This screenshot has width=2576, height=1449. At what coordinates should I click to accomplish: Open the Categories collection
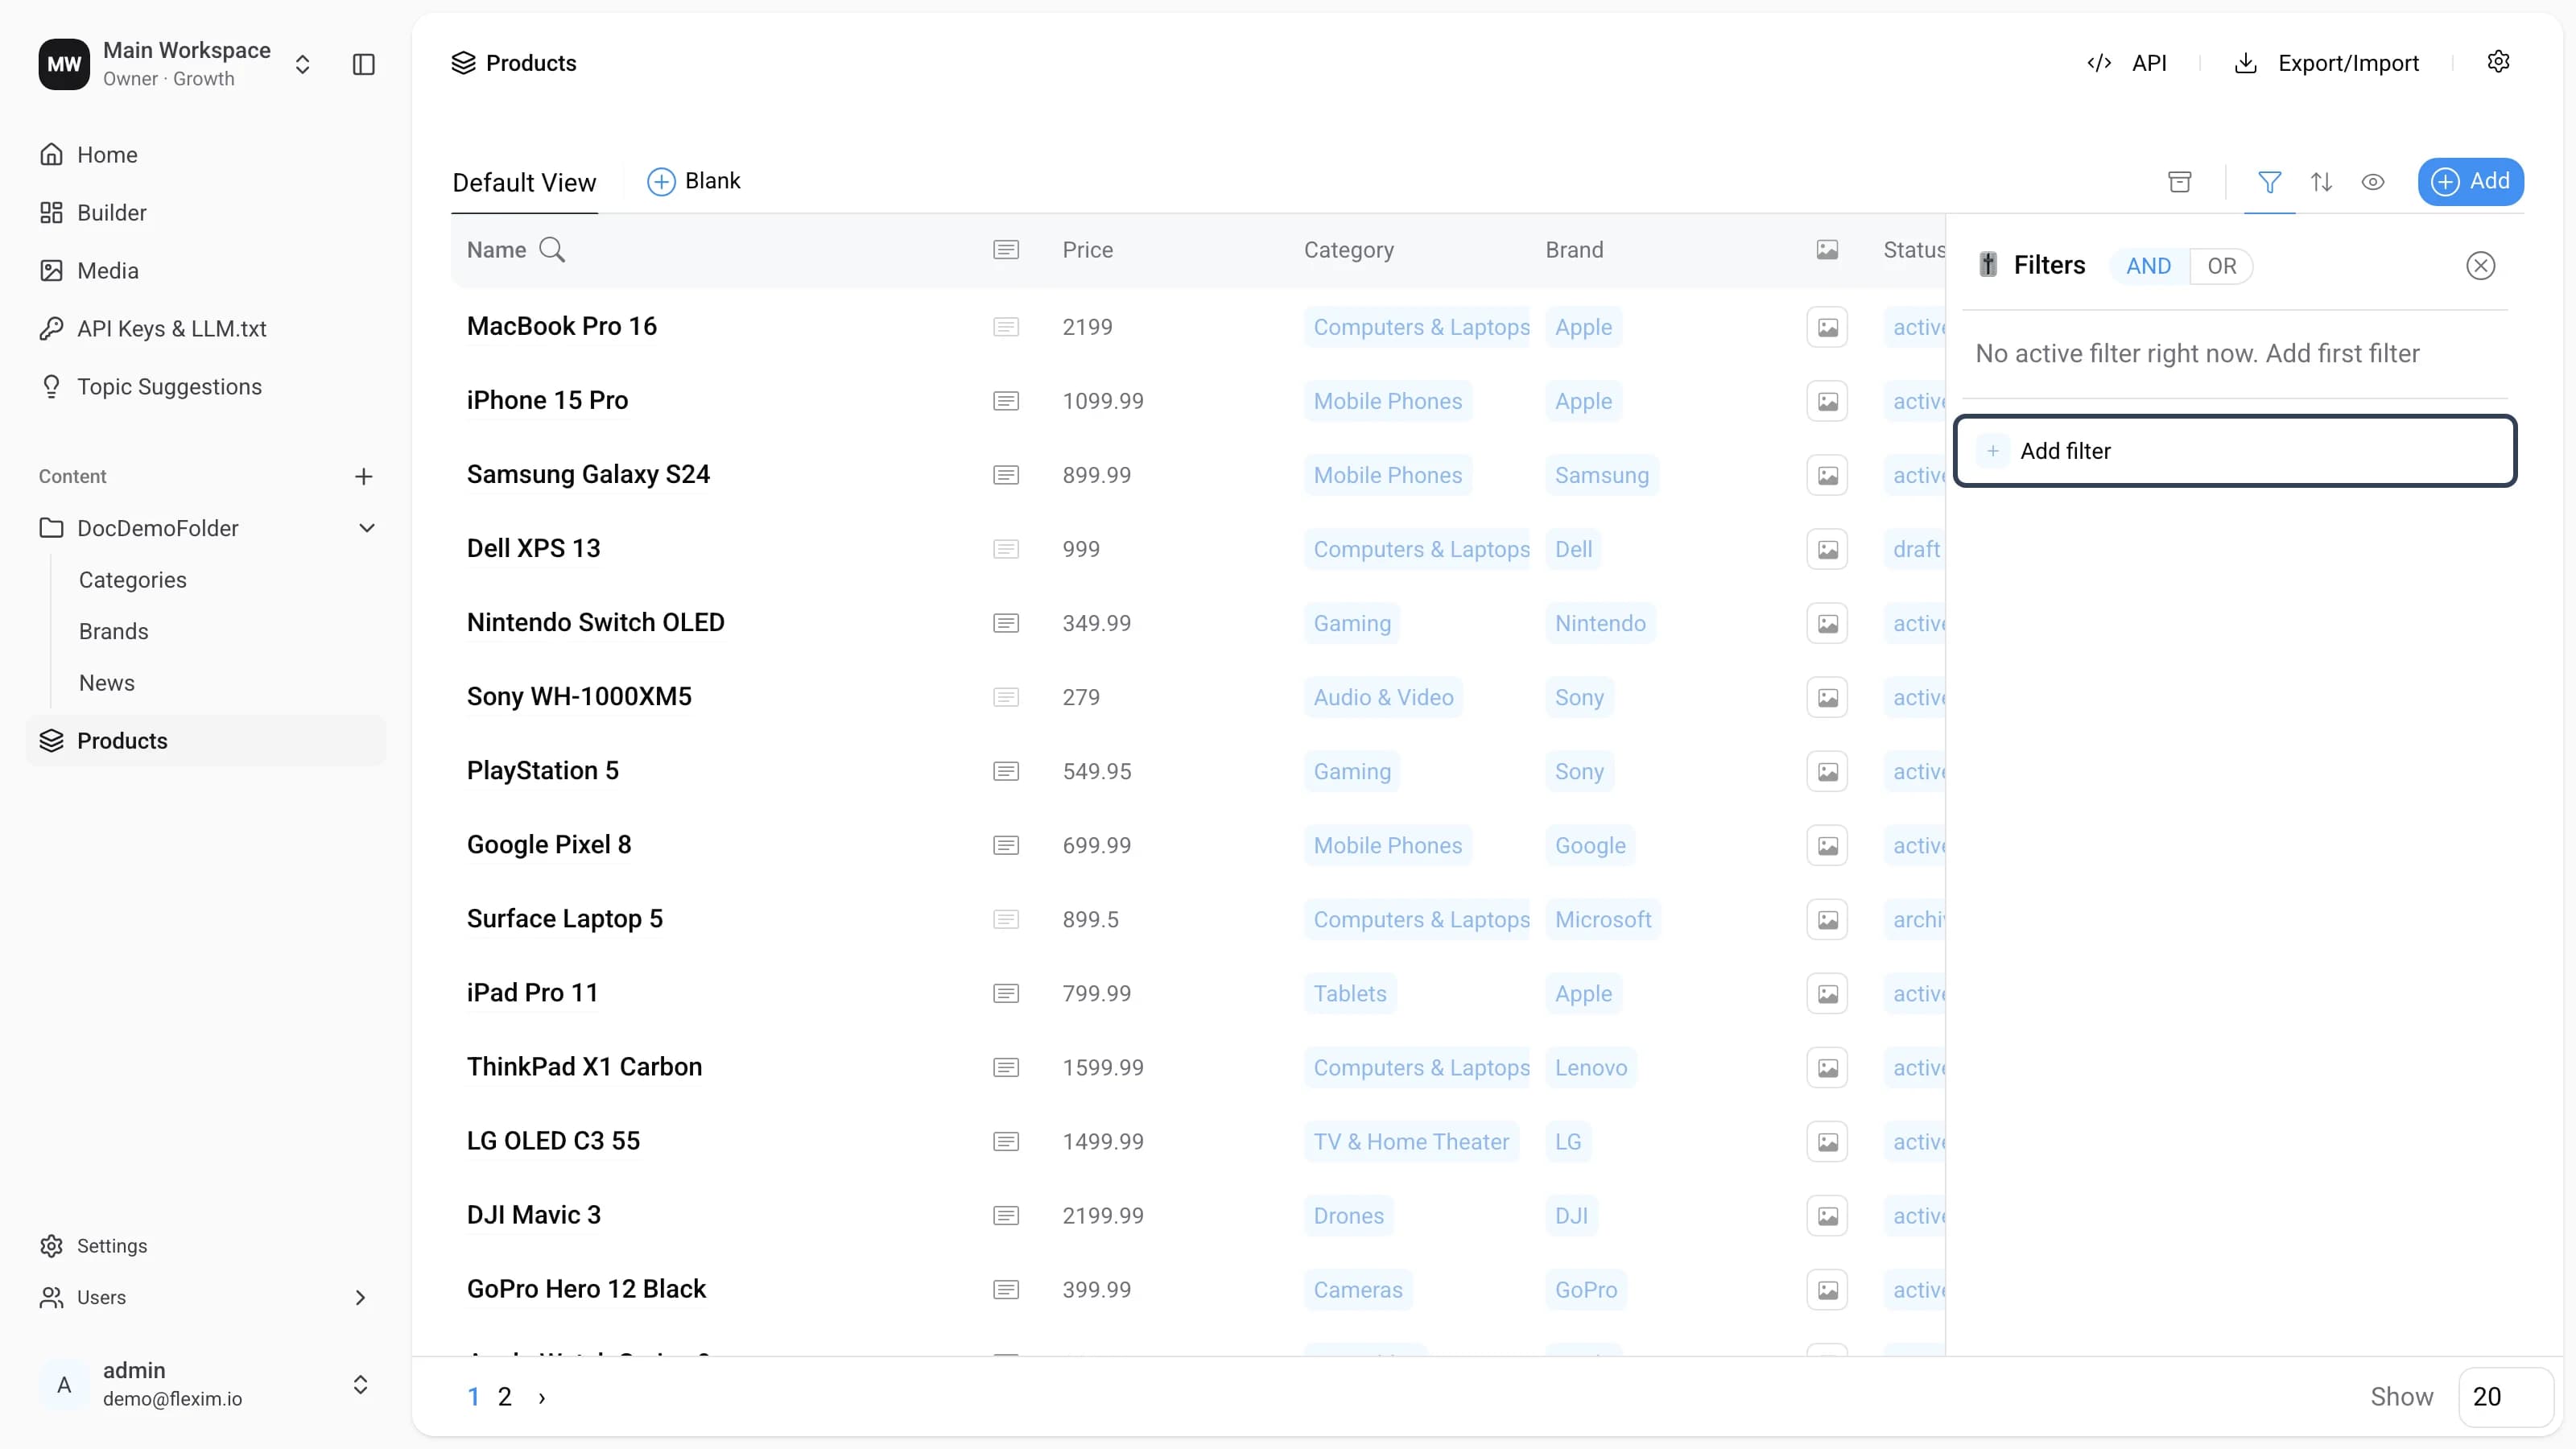point(133,580)
